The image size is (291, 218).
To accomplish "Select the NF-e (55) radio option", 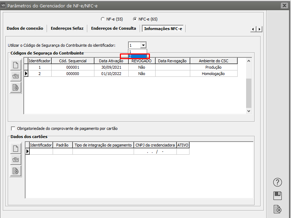I will click(x=103, y=19).
